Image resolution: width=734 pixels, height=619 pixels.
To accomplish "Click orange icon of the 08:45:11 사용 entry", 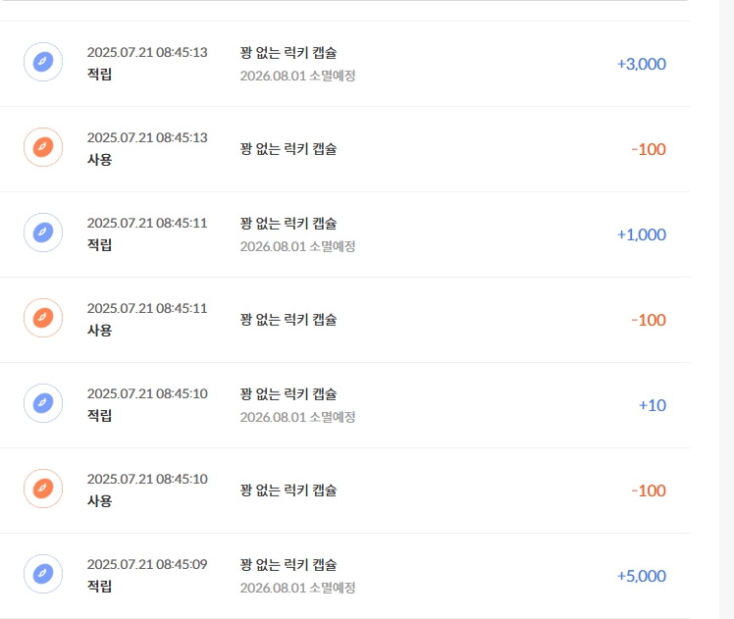I will (43, 318).
